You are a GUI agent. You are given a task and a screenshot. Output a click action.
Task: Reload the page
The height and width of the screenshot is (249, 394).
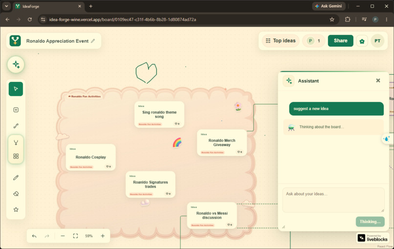(30, 19)
